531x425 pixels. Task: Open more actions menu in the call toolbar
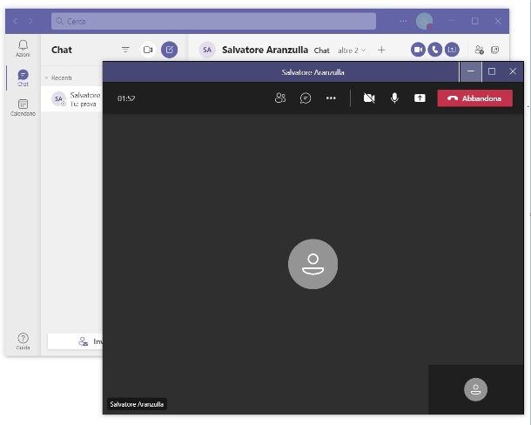[331, 98]
